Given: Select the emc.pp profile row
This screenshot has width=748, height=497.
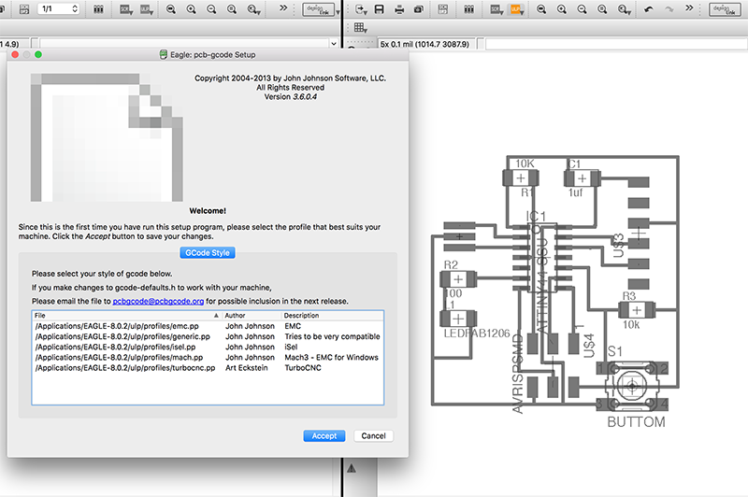Looking at the screenshot, I should tap(208, 326).
